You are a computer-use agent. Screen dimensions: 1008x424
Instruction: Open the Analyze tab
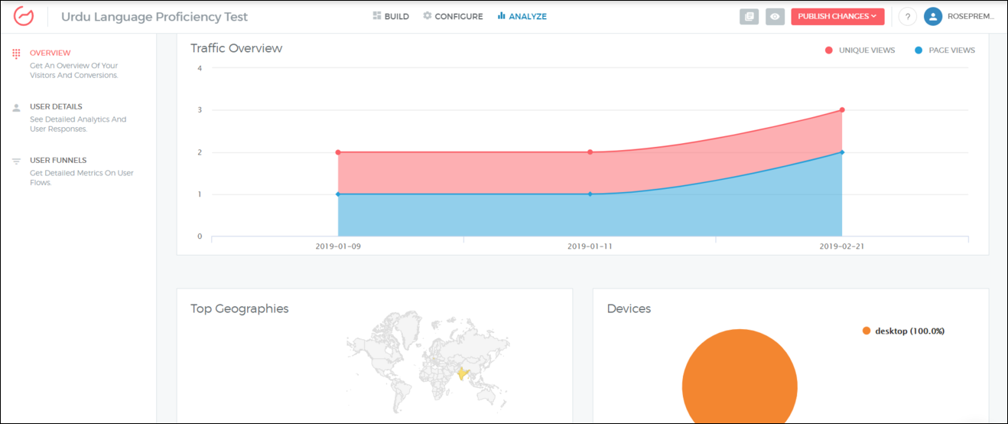tap(522, 16)
